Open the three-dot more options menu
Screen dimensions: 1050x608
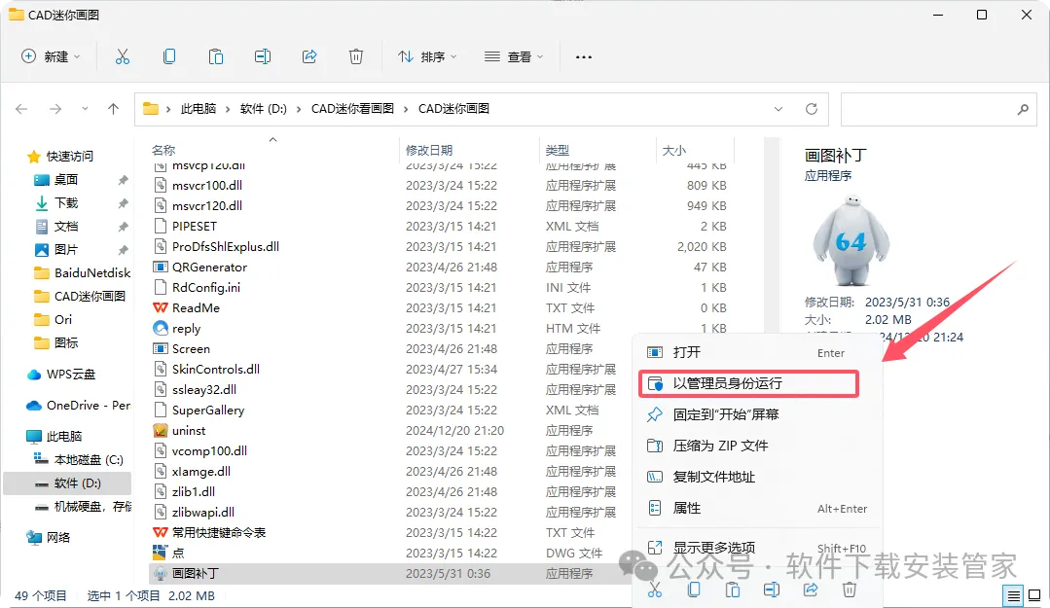pos(584,57)
